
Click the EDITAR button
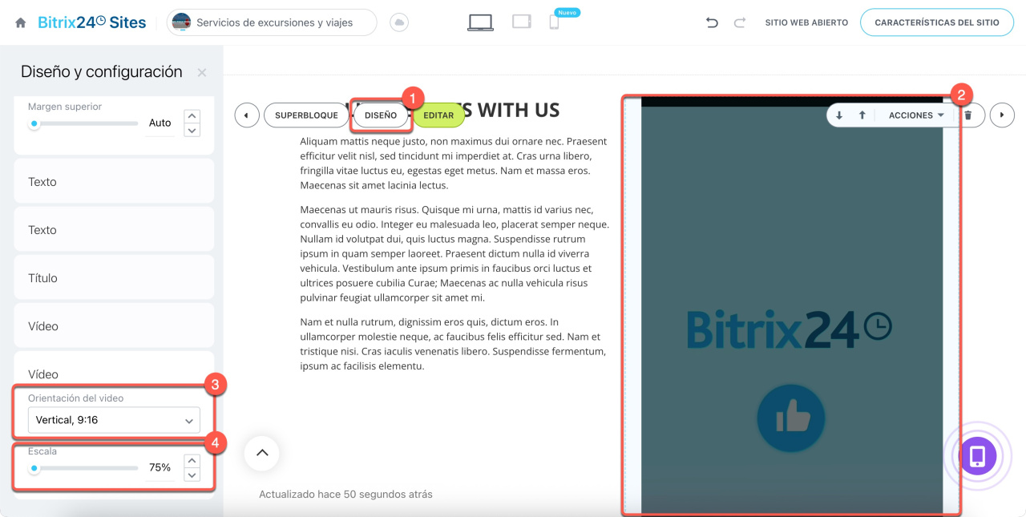pyautogui.click(x=438, y=115)
